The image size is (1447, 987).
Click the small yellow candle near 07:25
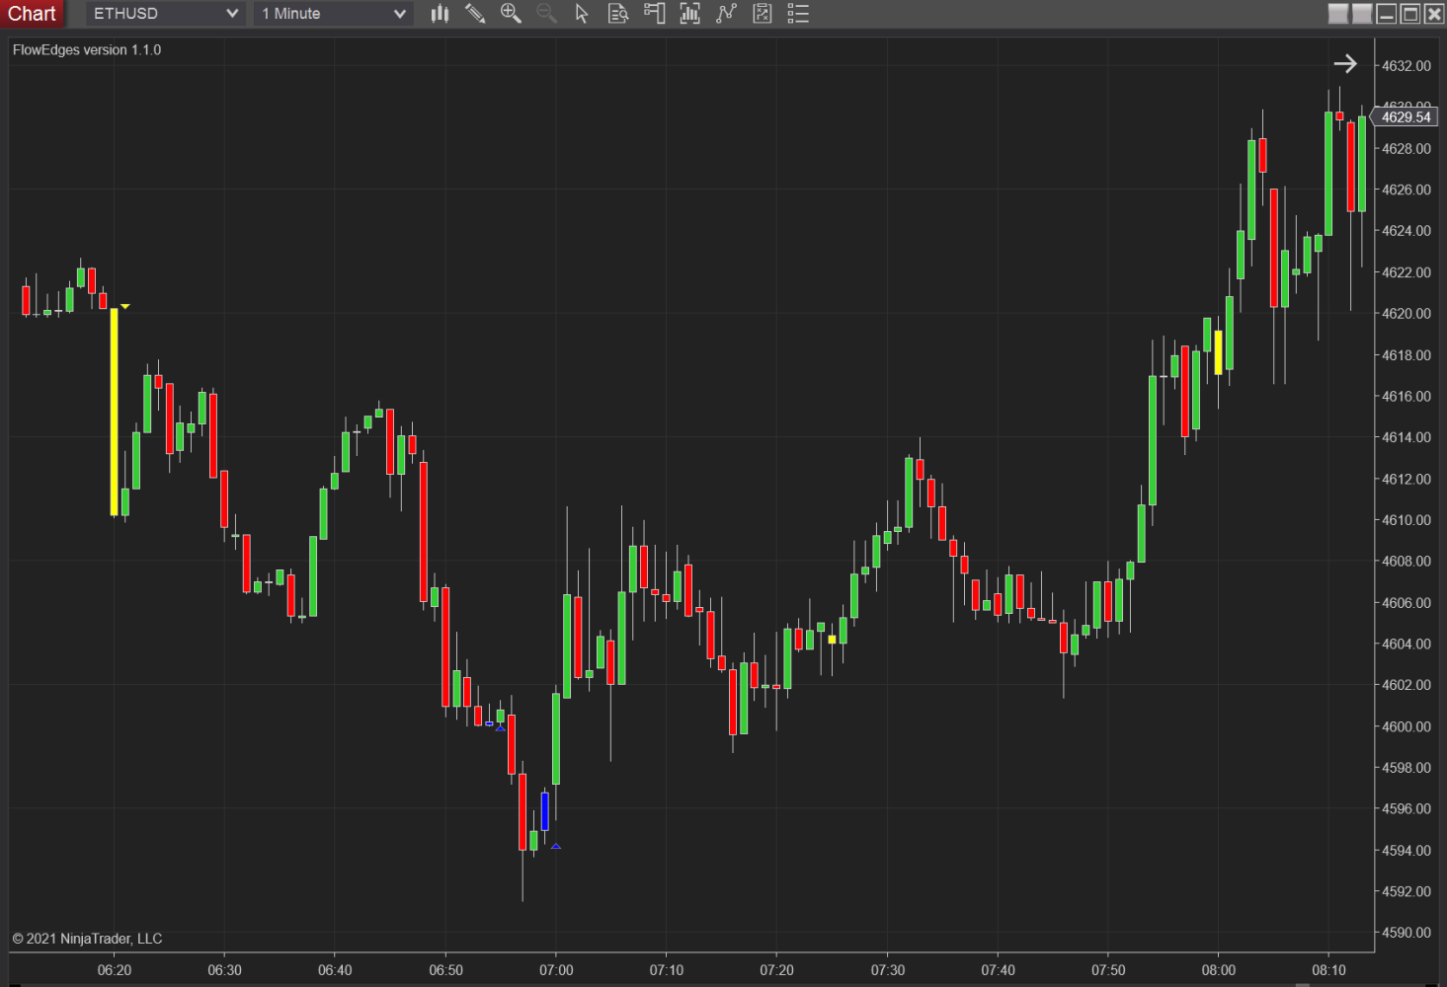pyautogui.click(x=832, y=640)
